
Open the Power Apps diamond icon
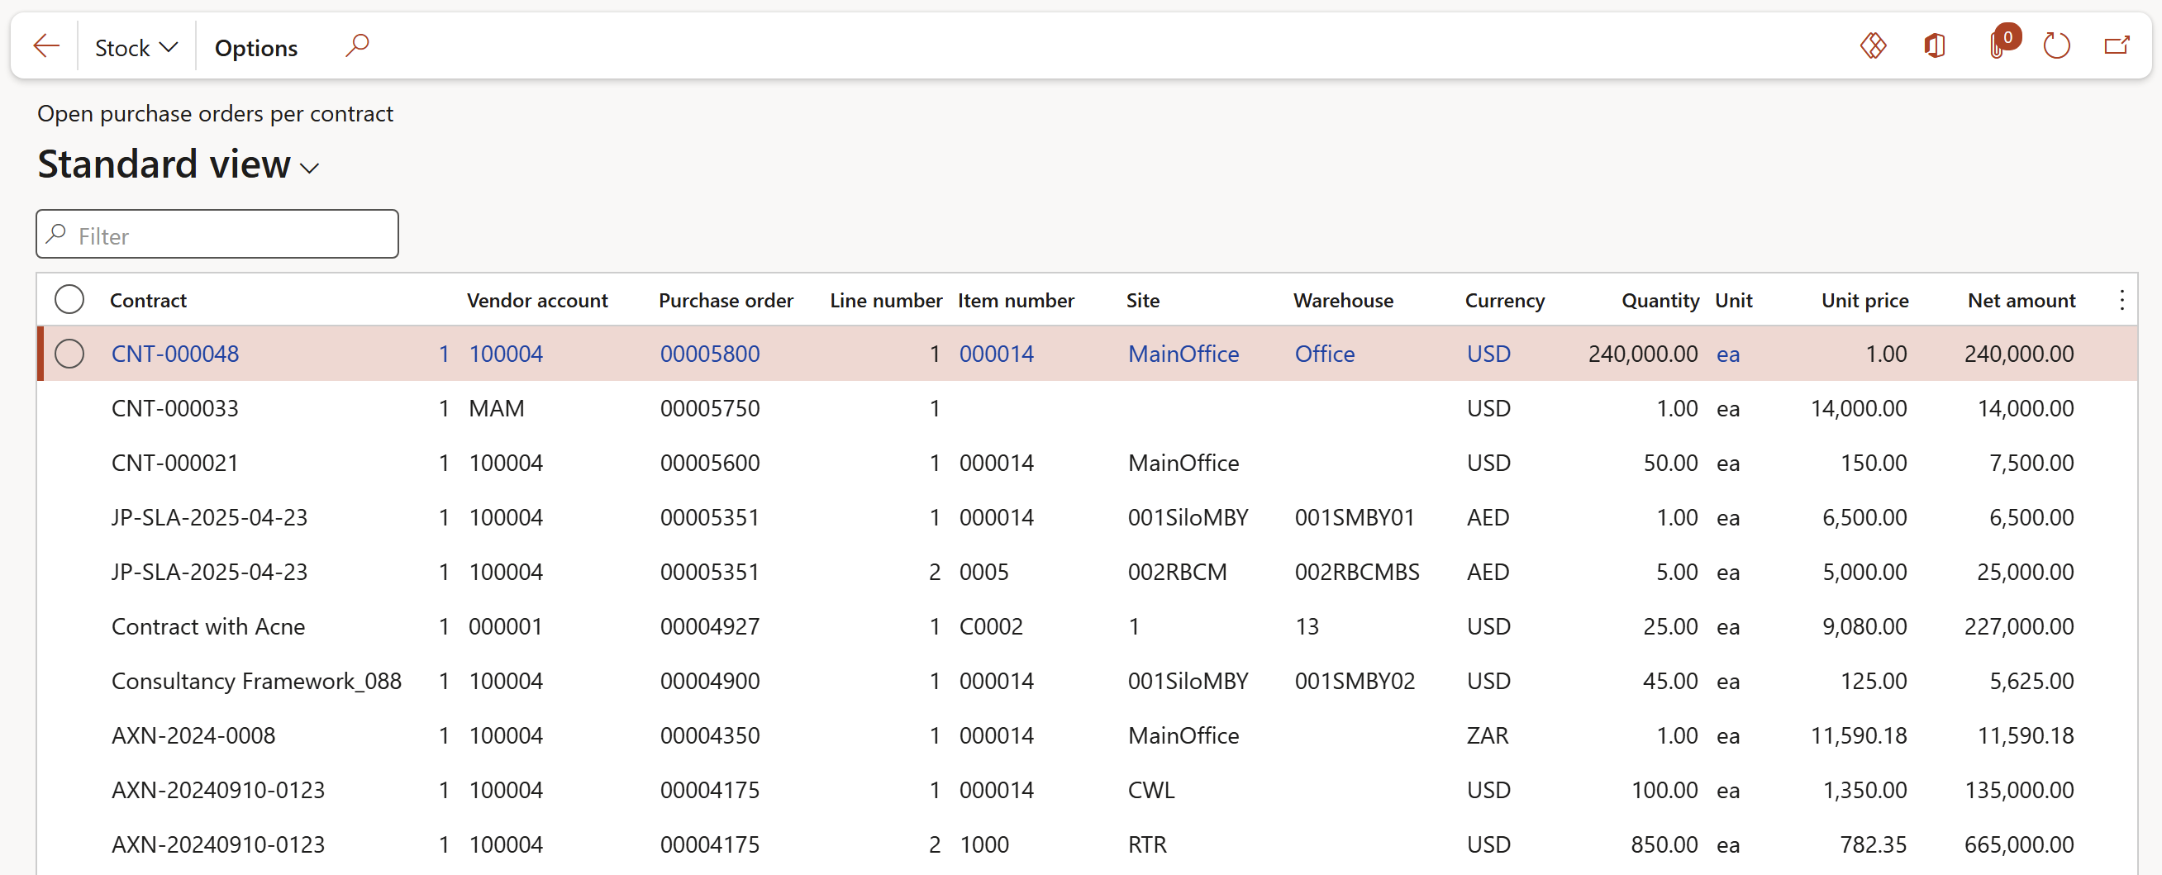pos(1873,45)
